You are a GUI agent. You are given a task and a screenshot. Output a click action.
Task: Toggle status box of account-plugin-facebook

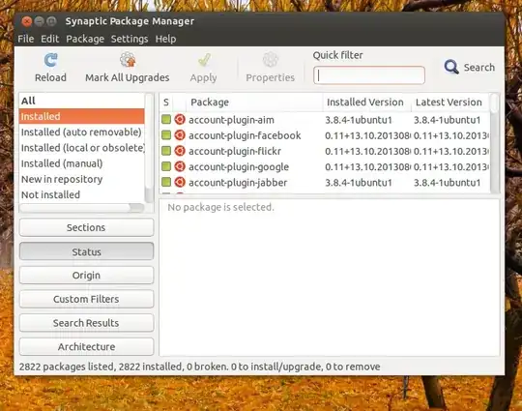(166, 135)
